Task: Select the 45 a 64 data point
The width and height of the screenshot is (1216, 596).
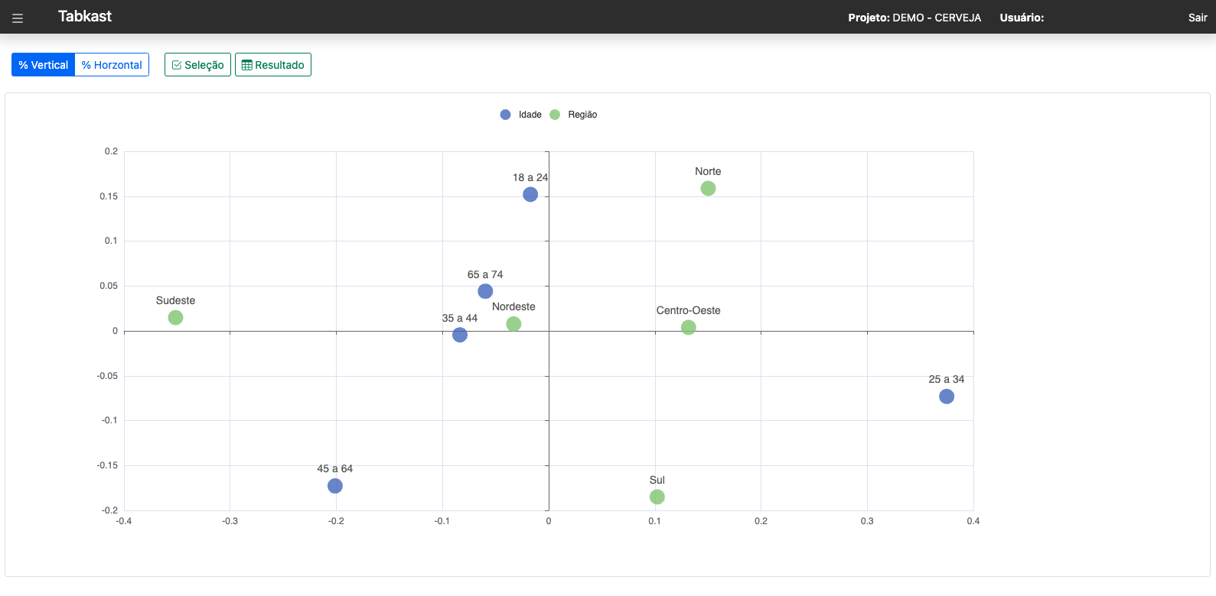Action: pos(335,486)
